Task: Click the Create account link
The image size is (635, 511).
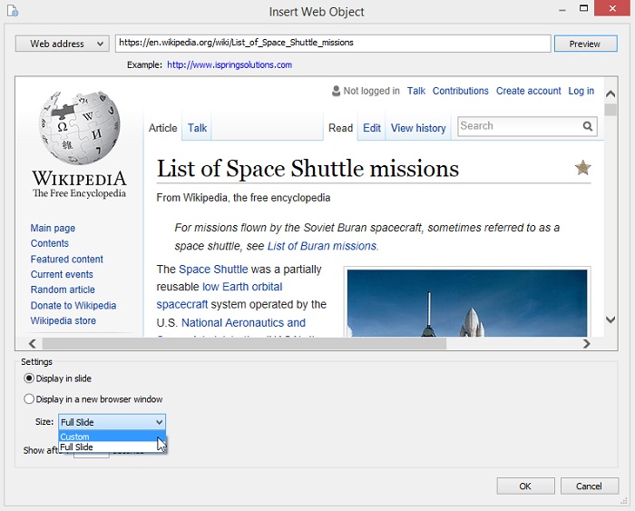Action: tap(529, 91)
